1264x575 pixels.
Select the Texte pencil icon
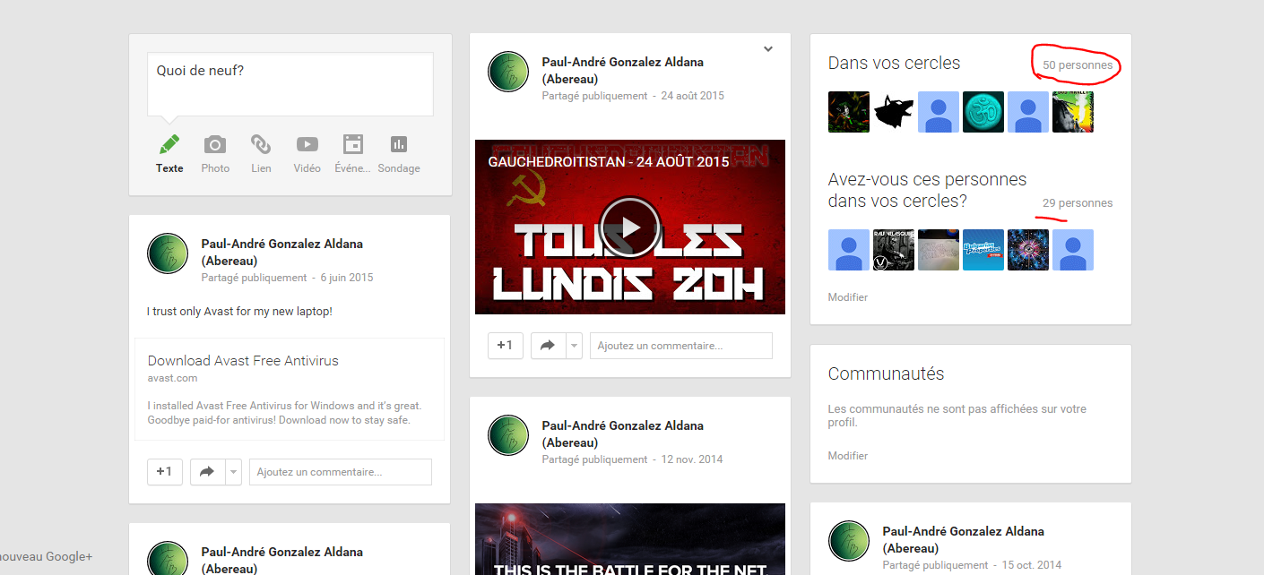coord(169,144)
